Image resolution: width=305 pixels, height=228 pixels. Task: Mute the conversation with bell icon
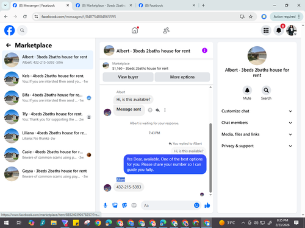click(247, 91)
